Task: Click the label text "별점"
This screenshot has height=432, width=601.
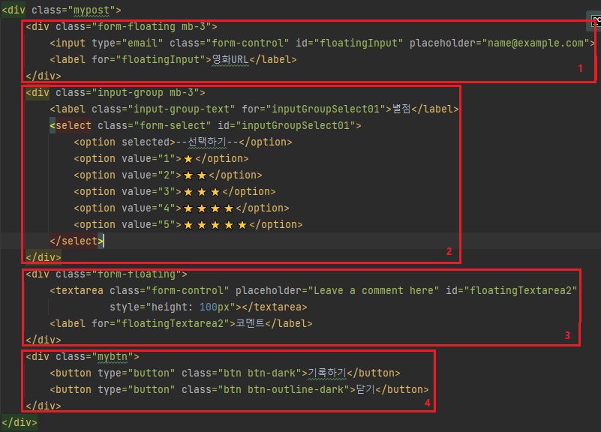Action: (401, 109)
